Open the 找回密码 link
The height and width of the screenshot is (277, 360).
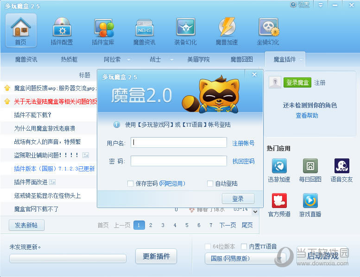pos(243,161)
